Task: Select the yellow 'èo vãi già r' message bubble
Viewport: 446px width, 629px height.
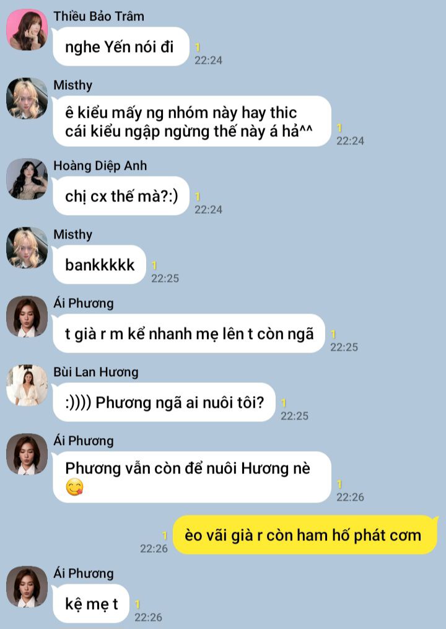Action: pyautogui.click(x=305, y=535)
